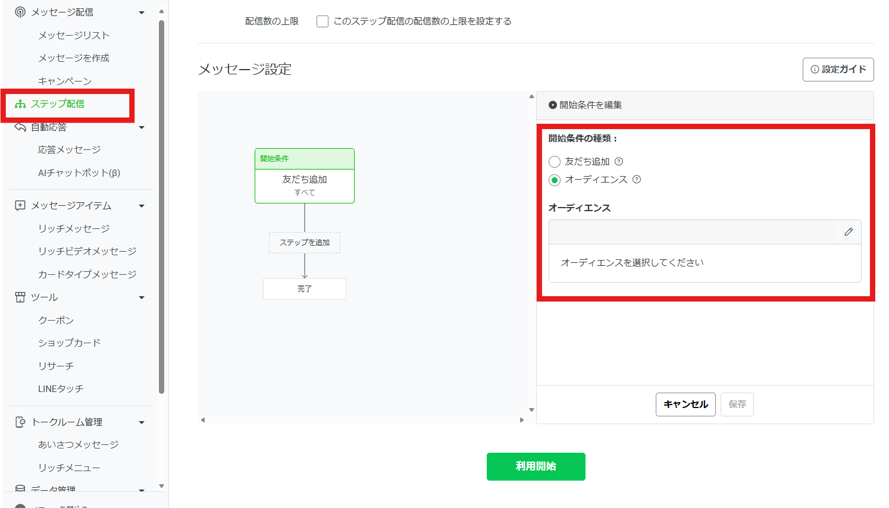
Task: Select the 友だち追加 radio button
Action: tap(555, 162)
